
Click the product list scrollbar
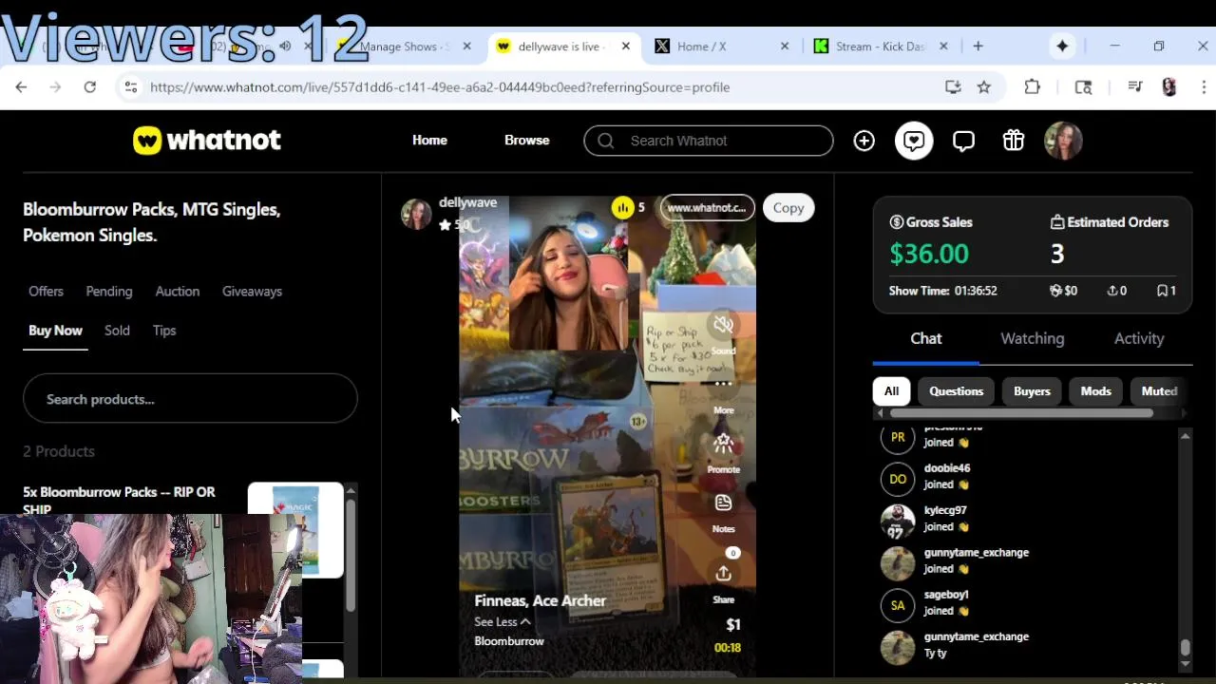pos(351,554)
